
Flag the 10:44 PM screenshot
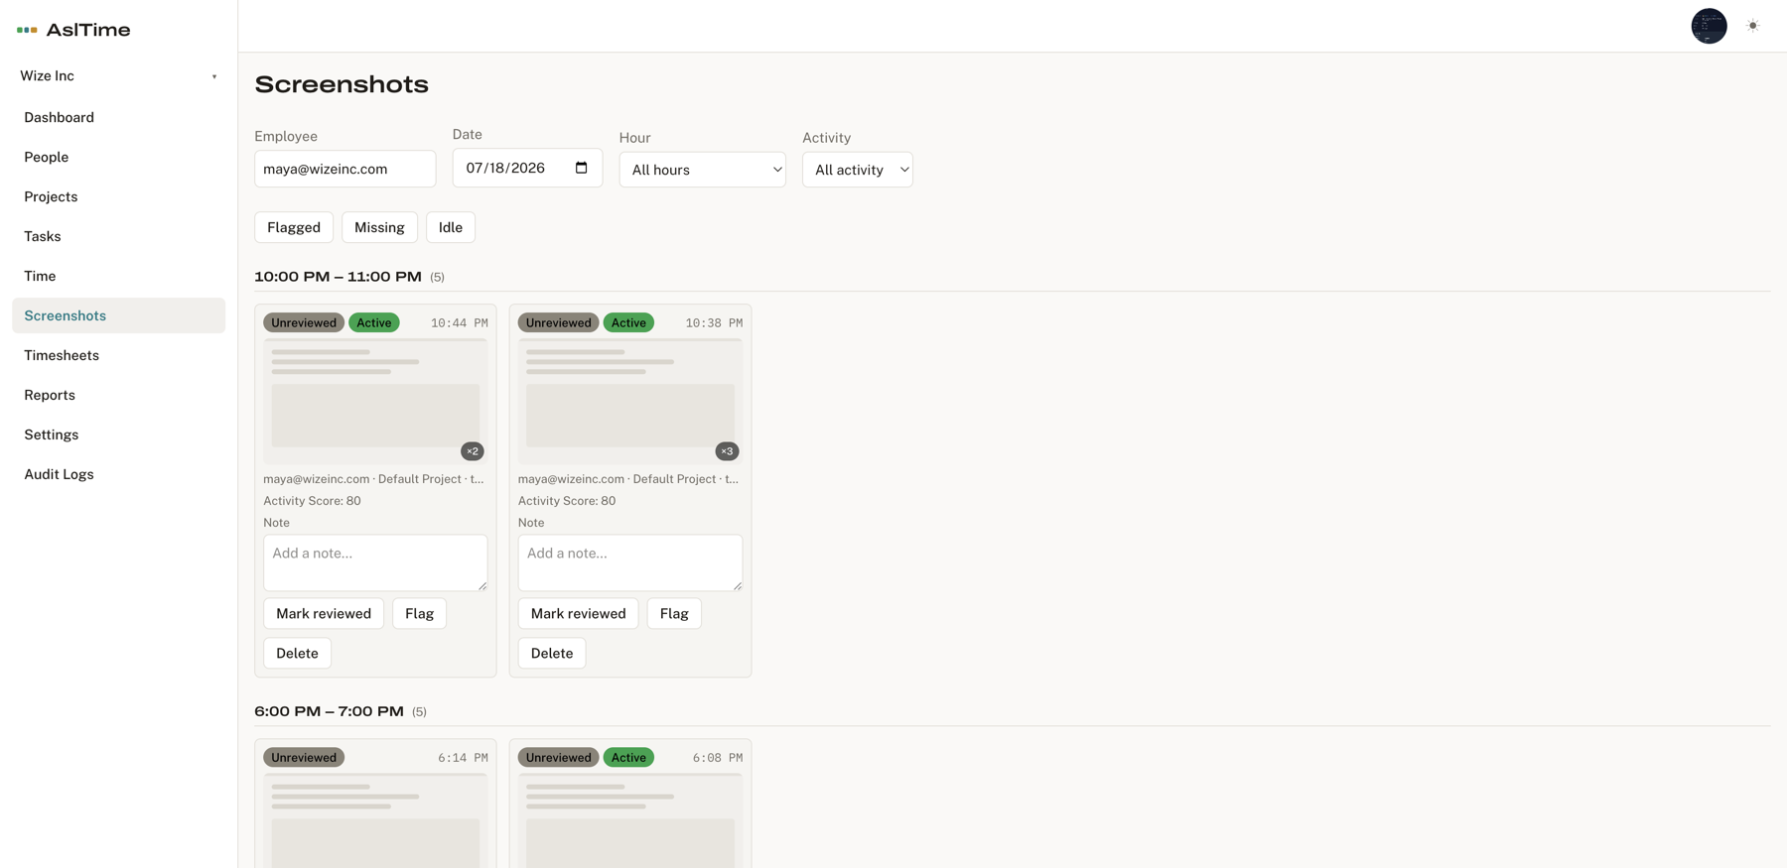[x=419, y=613]
